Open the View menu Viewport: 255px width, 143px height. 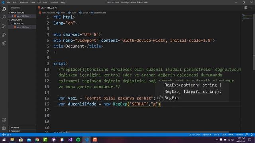[x=33, y=2]
